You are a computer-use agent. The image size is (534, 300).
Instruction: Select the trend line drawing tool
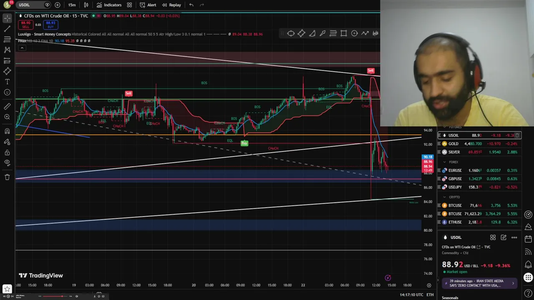click(x=7, y=29)
